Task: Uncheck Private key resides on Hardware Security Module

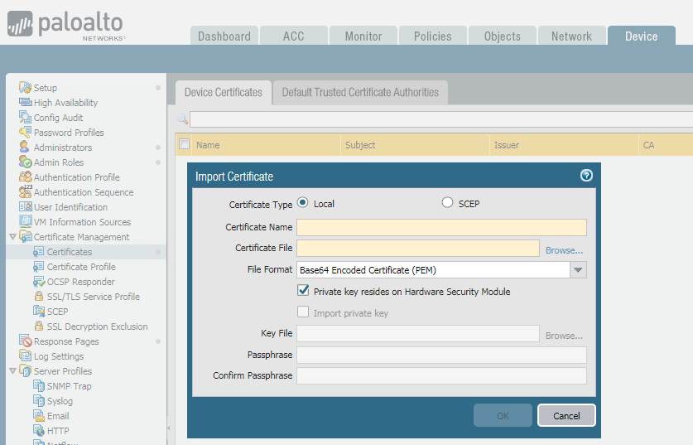Action: click(x=303, y=291)
